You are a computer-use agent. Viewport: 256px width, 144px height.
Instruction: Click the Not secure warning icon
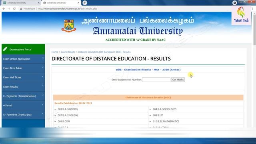coord(21,9)
